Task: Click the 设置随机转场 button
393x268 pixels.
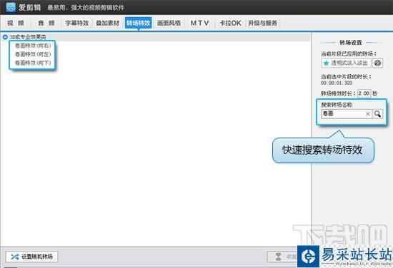Action: [x=32, y=257]
